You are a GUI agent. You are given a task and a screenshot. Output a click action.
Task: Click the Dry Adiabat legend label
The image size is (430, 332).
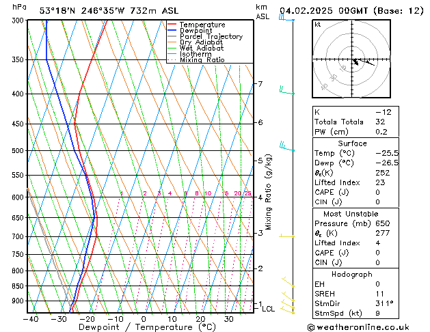pyautogui.click(x=201, y=42)
